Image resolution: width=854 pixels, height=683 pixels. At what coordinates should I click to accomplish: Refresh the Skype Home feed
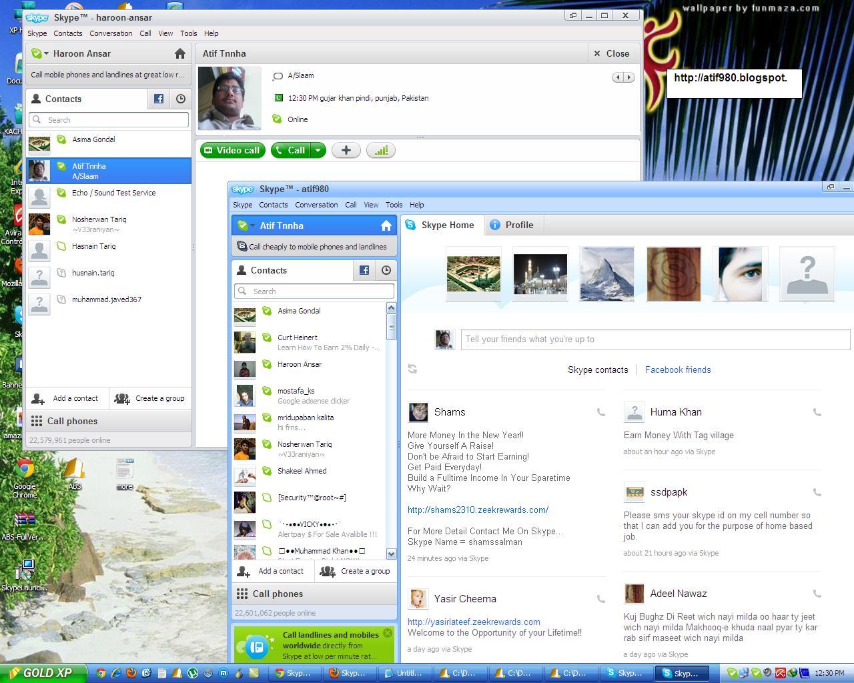point(412,369)
